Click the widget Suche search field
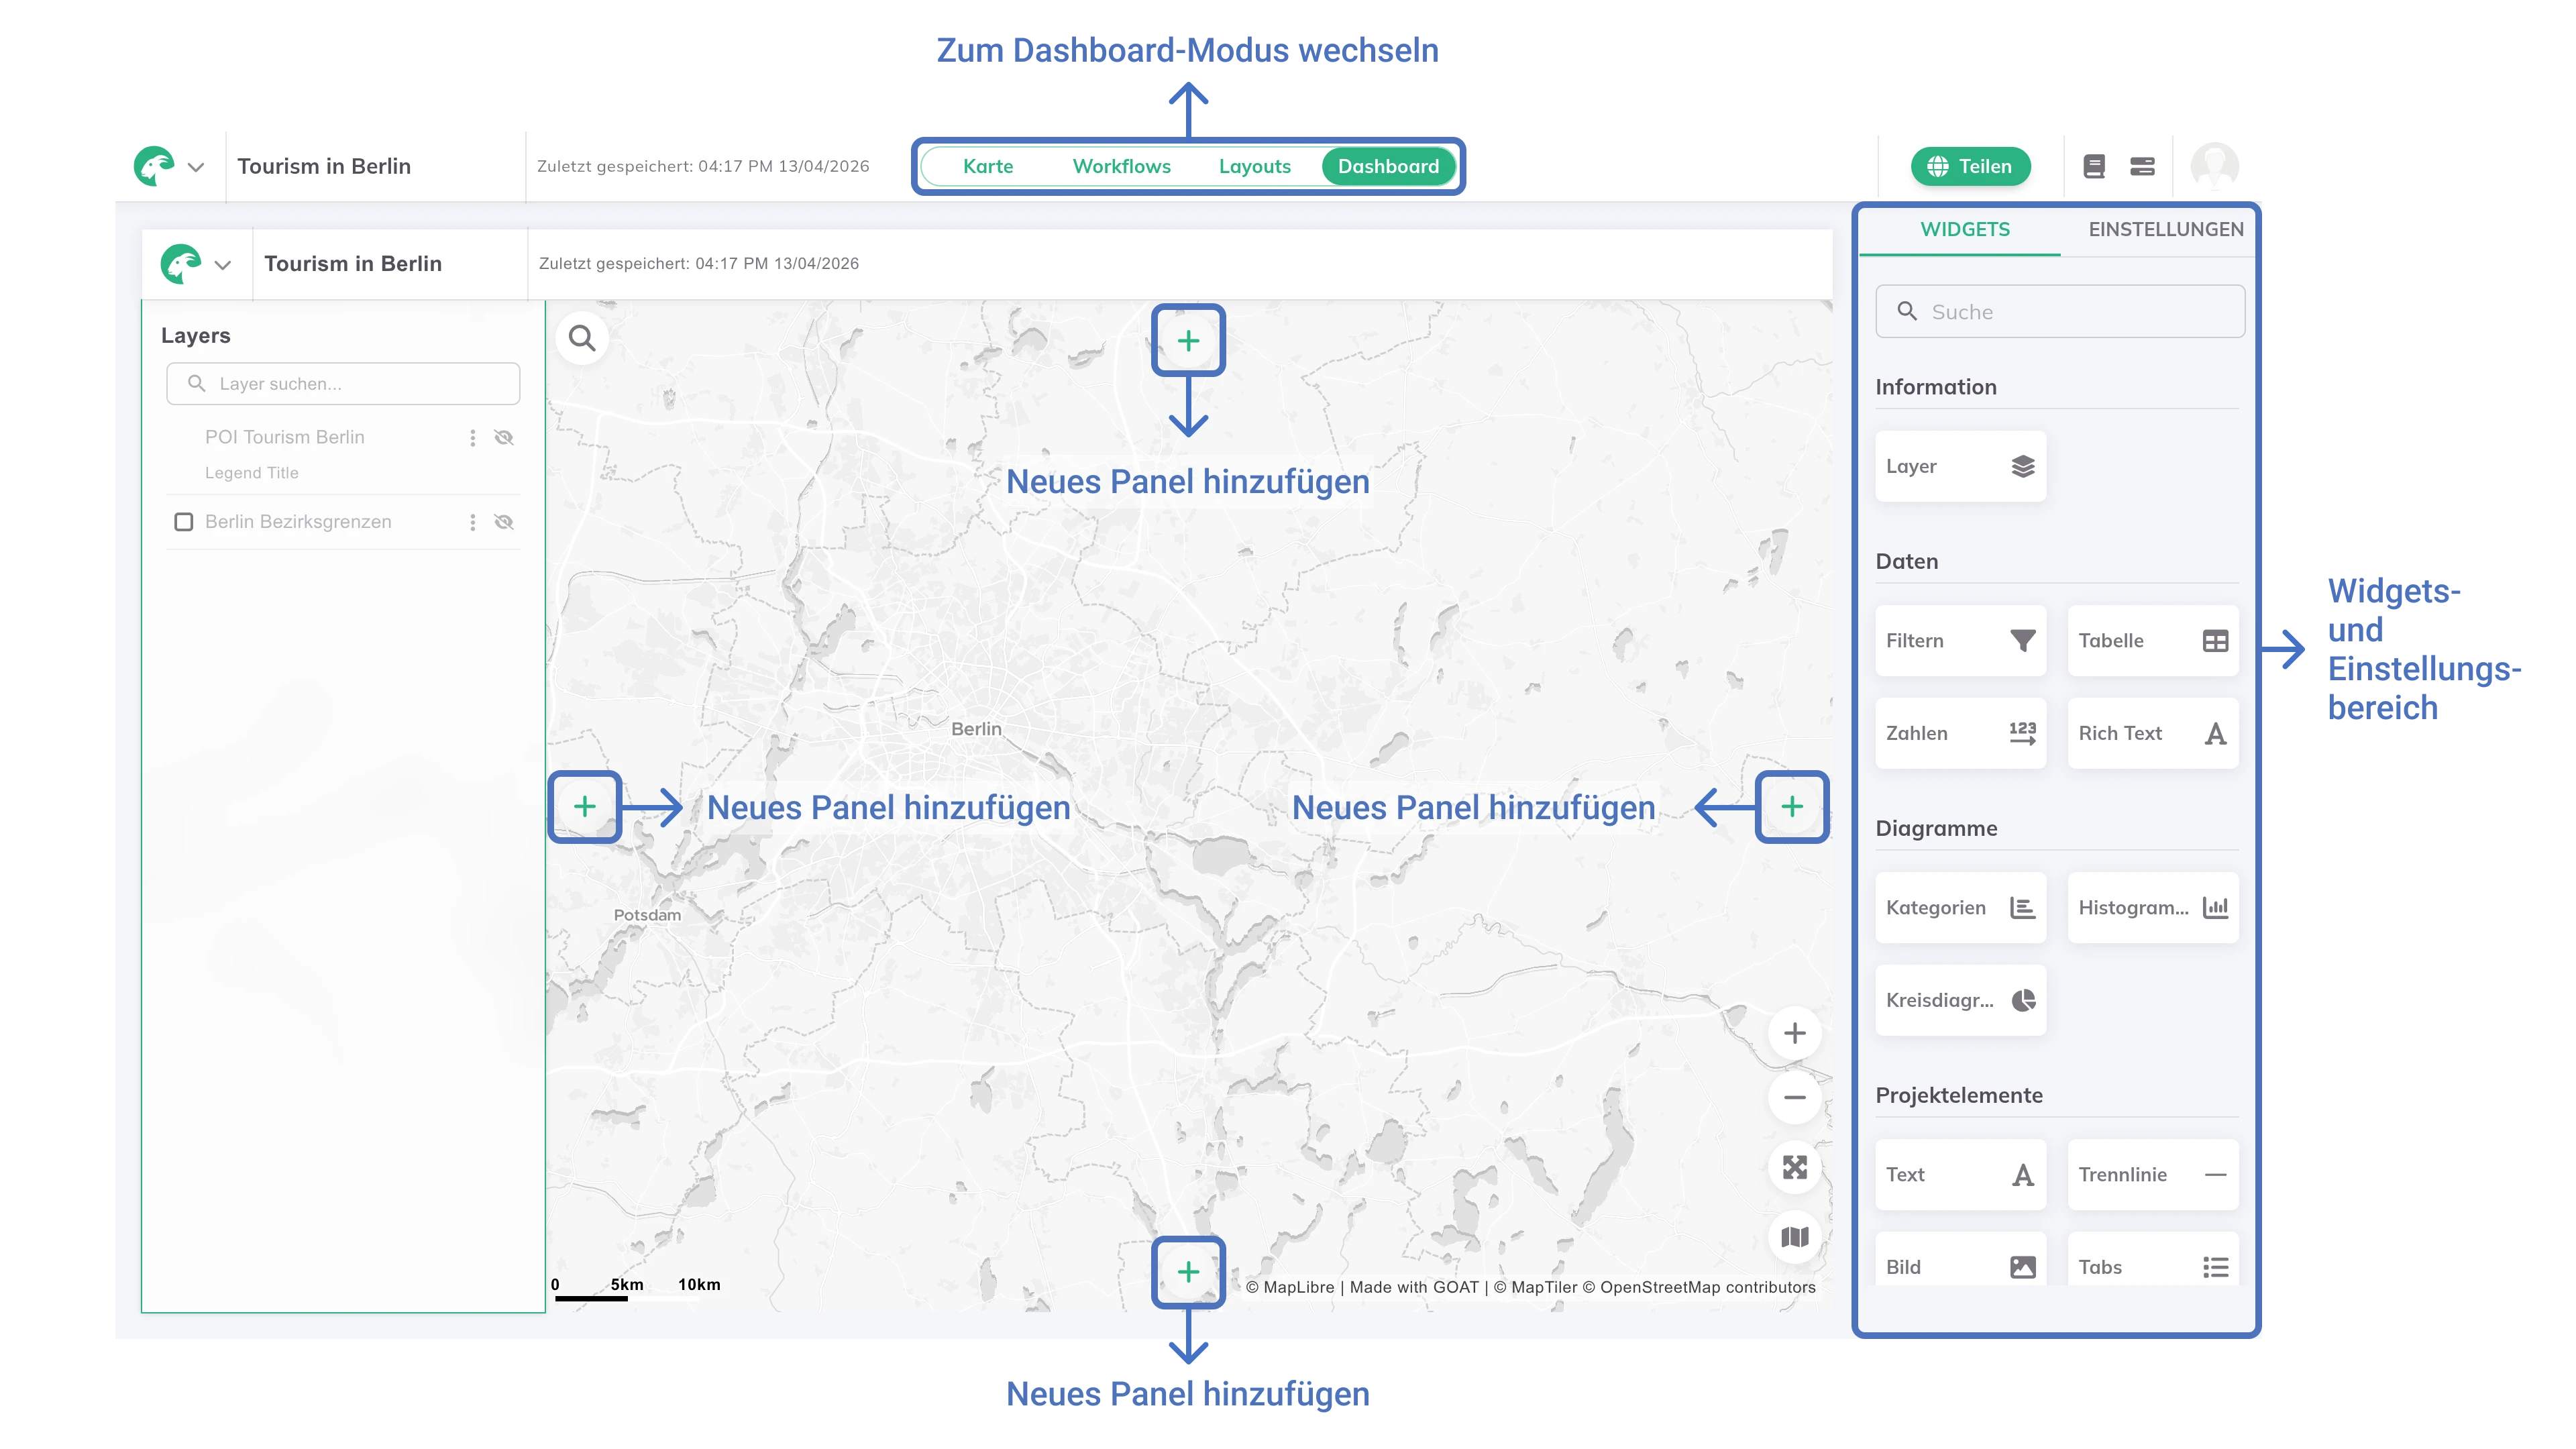The height and width of the screenshot is (1449, 2576). pos(2060,312)
